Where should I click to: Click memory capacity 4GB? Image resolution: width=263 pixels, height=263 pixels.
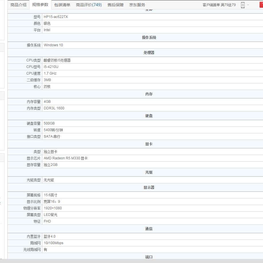coord(47,102)
